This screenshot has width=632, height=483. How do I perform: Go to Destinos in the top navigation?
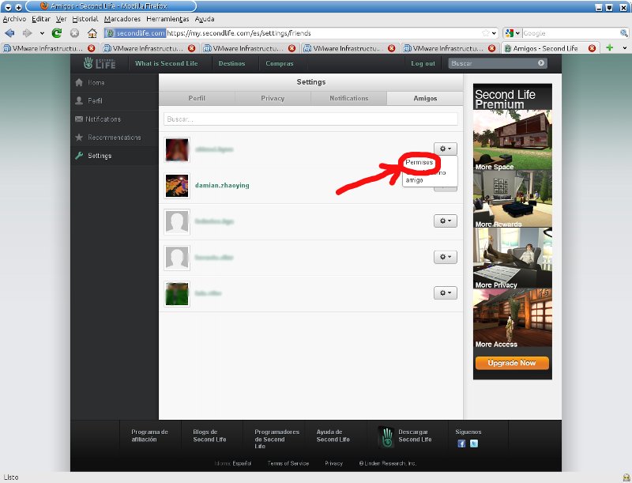(x=231, y=63)
